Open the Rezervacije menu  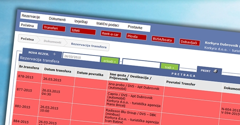(31, 16)
